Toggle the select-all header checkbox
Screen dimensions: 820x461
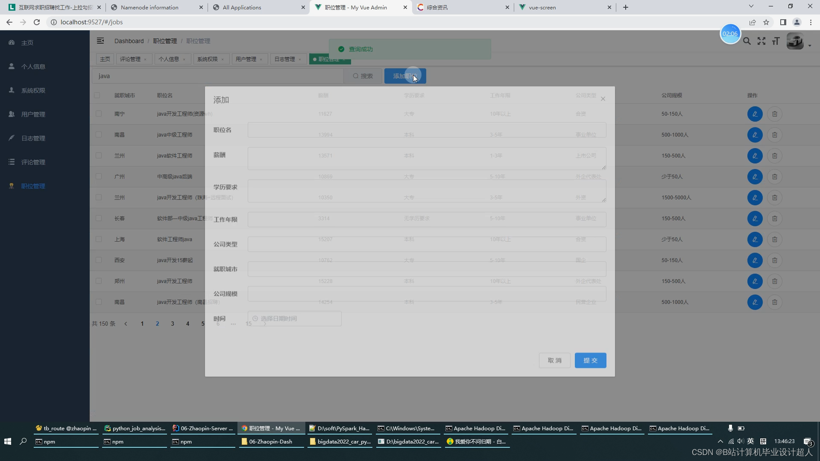(97, 95)
